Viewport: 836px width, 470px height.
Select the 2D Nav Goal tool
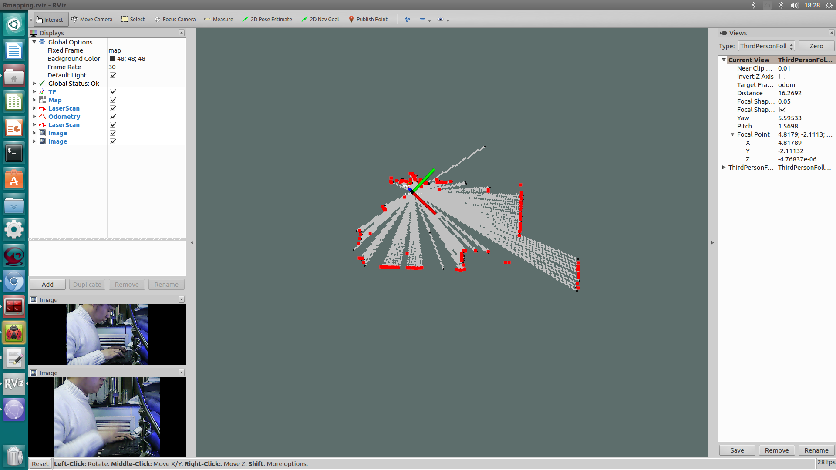tap(320, 20)
